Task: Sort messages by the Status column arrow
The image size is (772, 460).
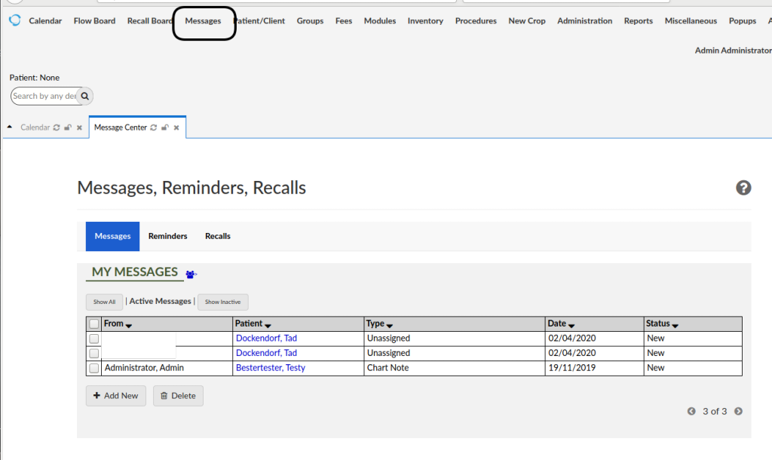Action: 675,325
